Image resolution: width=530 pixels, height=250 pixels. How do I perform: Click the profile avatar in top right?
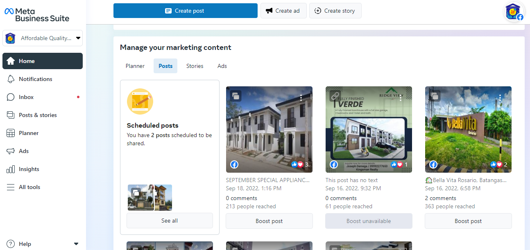pos(514,11)
